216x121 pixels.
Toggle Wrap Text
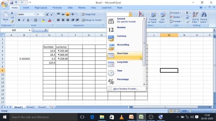(88, 14)
